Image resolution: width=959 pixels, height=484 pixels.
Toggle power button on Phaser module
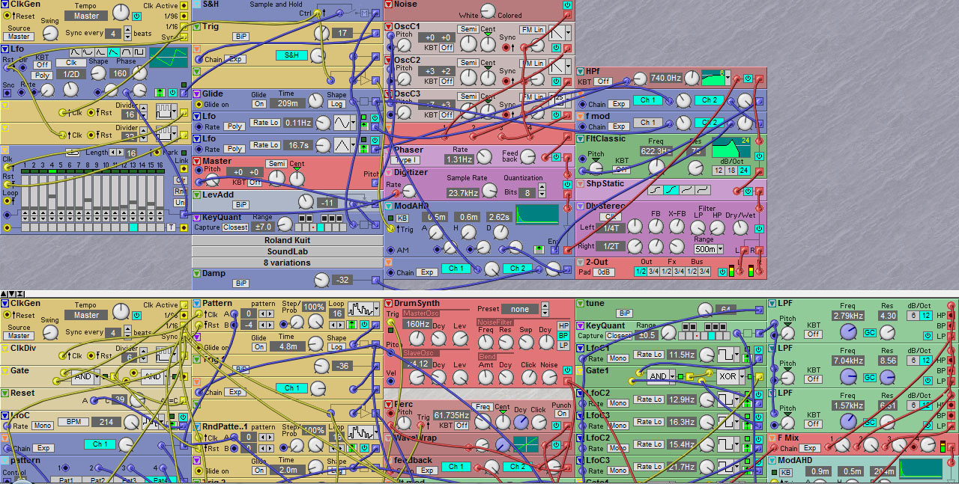point(555,157)
